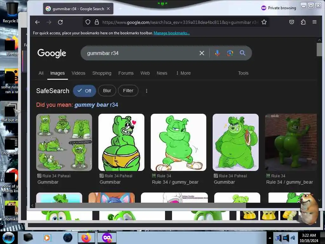Select the Images results tab
Viewport: 325px width, 244px height.
[x=57, y=73]
